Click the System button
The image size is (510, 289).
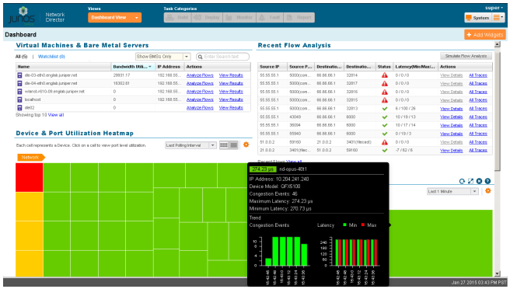tap(477, 18)
